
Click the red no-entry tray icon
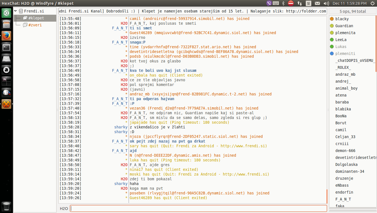(291, 3)
